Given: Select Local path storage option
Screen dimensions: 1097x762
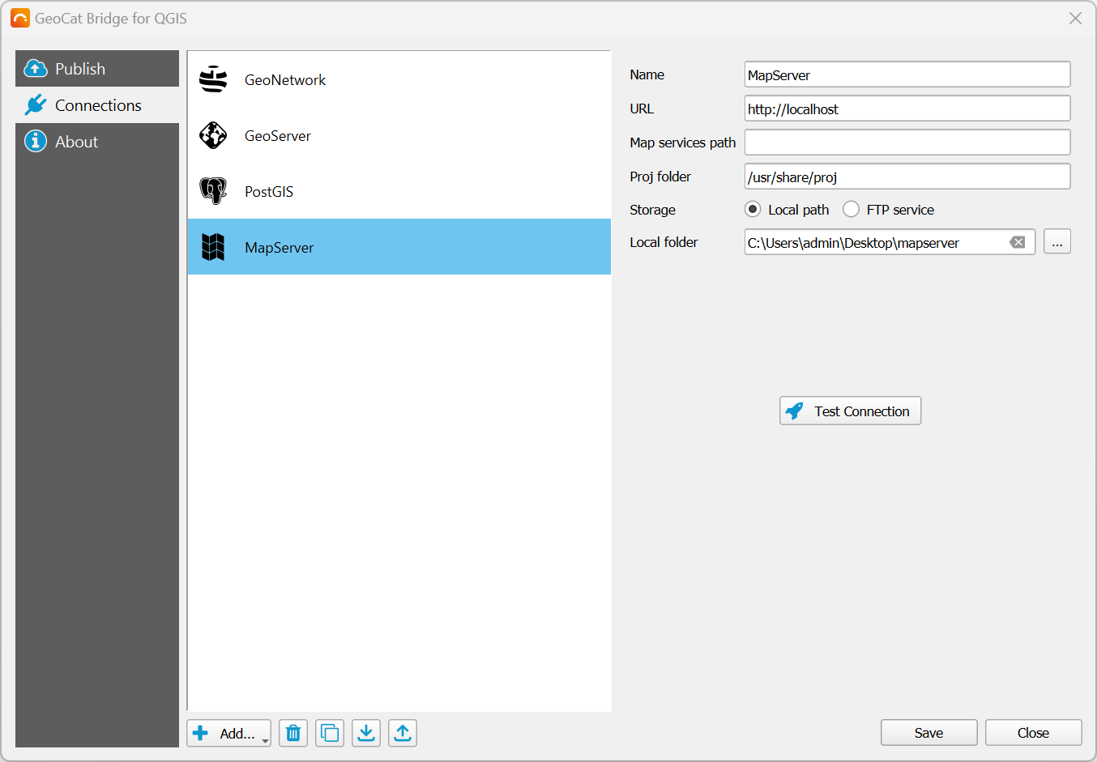Looking at the screenshot, I should point(753,210).
